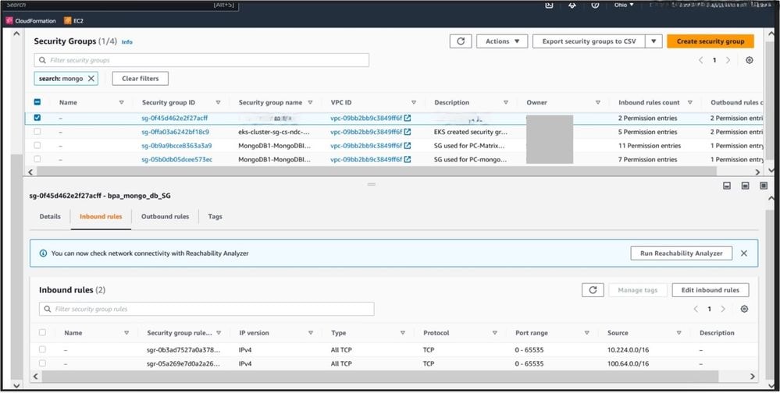Viewport: 780px width, 393px height.
Task: Open external link icon in sg-05b0db05dcee573ec row
Action: click(408, 160)
